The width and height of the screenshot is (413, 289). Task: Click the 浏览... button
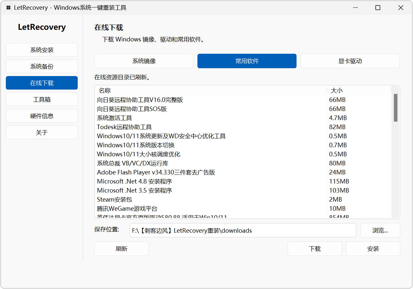click(380, 230)
